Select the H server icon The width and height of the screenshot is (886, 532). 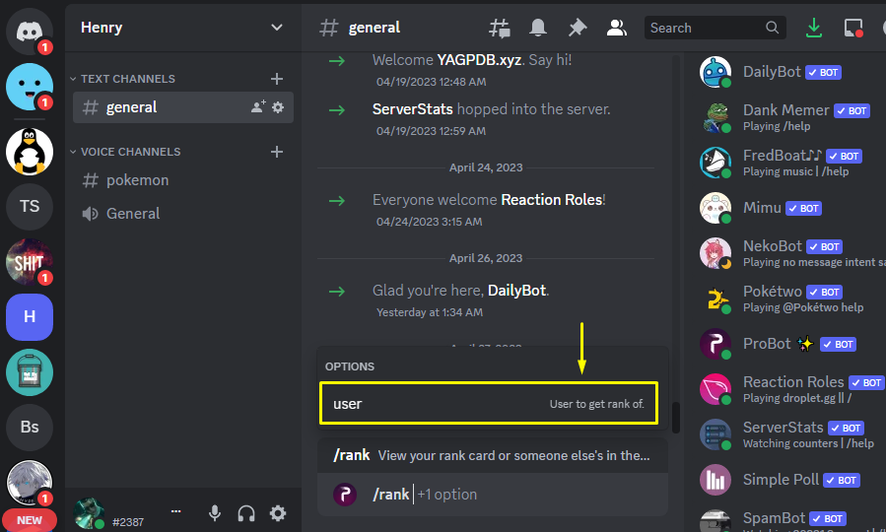(30, 317)
